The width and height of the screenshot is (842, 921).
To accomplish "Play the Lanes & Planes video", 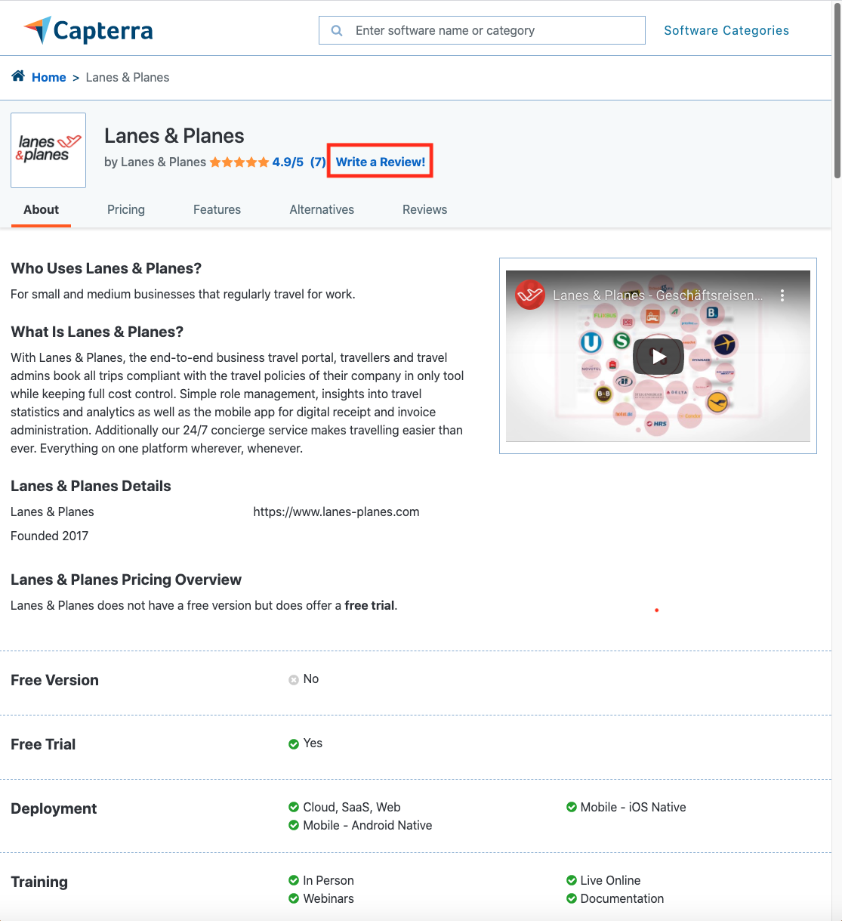I will pyautogui.click(x=658, y=357).
